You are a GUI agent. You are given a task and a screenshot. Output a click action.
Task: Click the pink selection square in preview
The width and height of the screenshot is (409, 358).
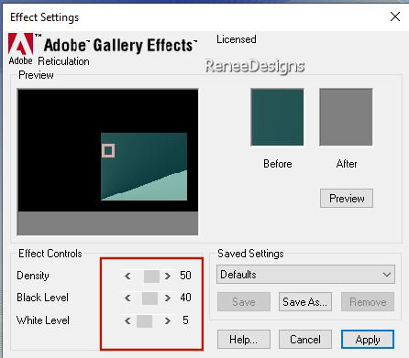click(x=108, y=151)
